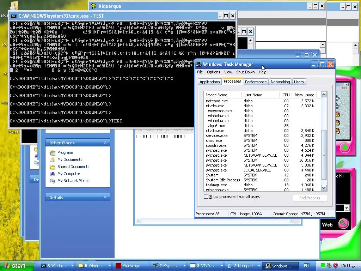Screen dimensions: 361x271
Task: Open the Task Manager Options menu
Action: (213, 72)
